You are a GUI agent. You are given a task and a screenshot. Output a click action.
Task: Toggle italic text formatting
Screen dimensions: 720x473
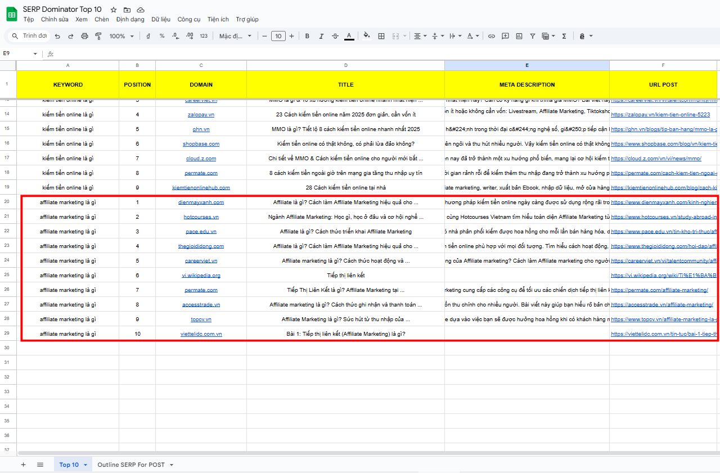click(x=321, y=36)
